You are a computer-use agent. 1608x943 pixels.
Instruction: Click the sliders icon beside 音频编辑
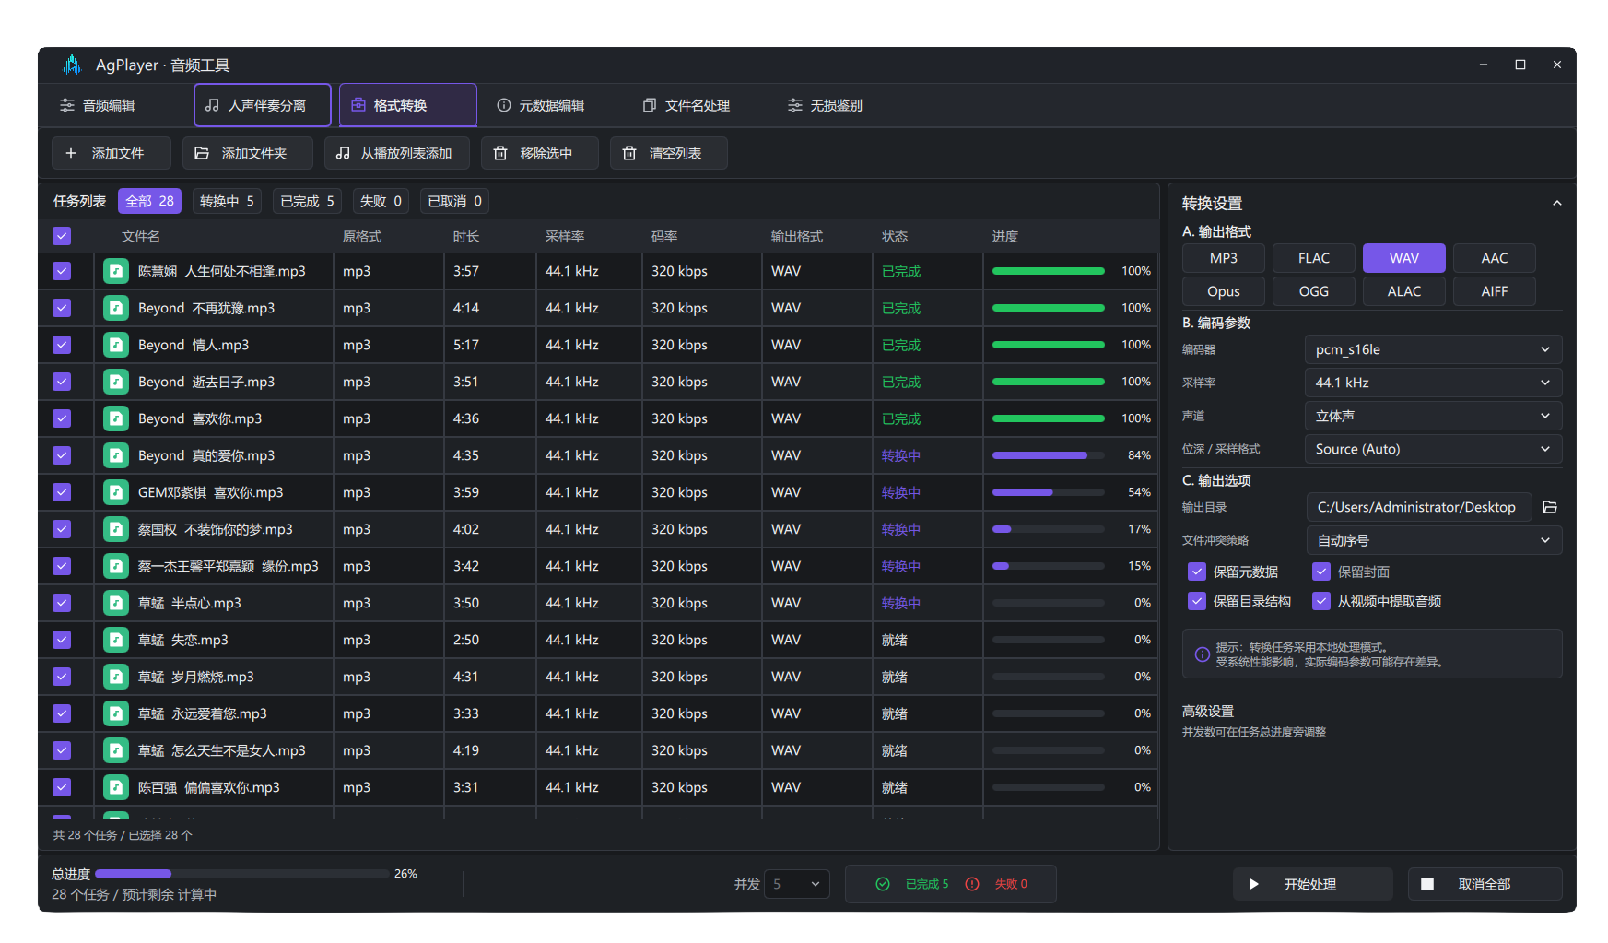coord(67,105)
